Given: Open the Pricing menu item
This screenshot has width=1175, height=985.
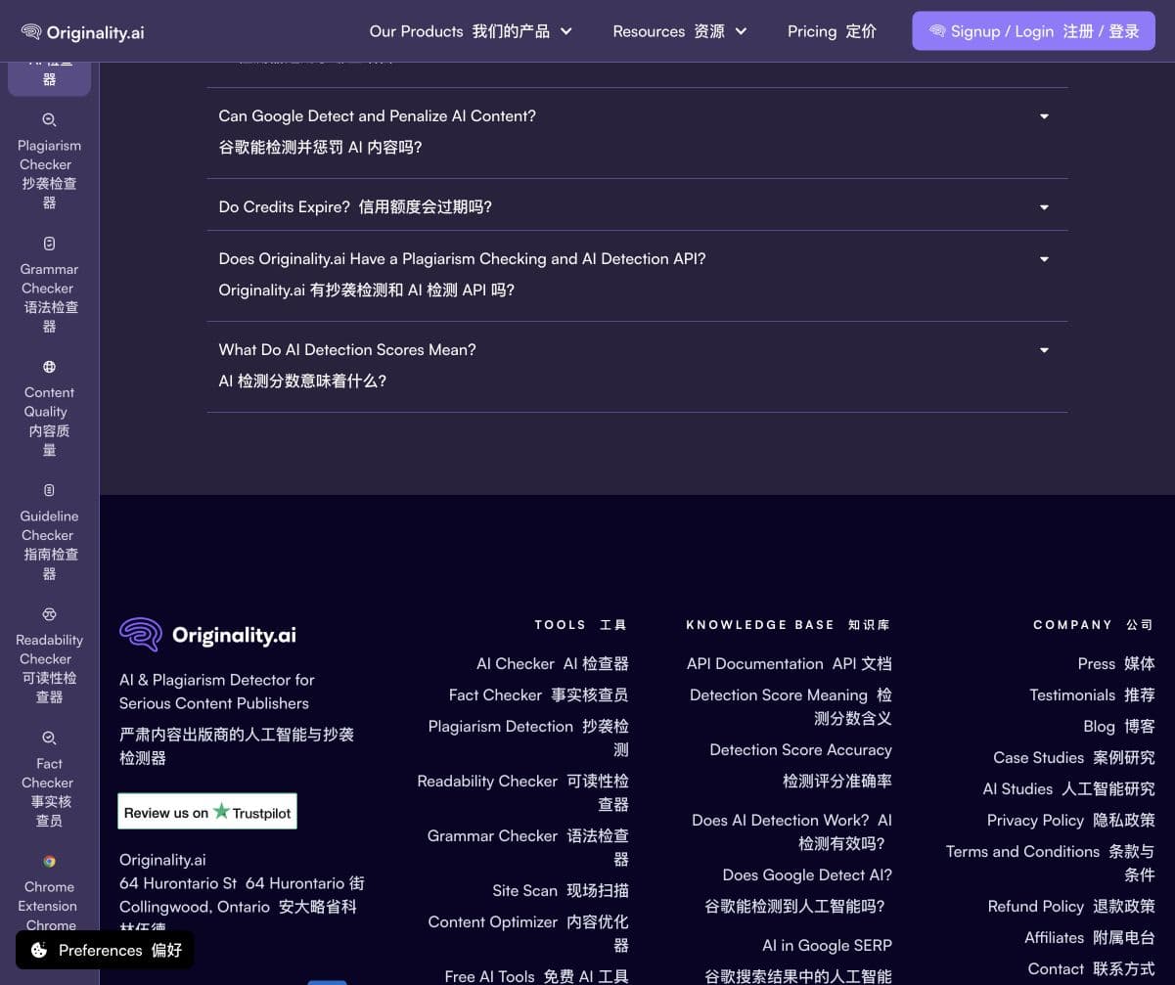Looking at the screenshot, I should (x=832, y=31).
